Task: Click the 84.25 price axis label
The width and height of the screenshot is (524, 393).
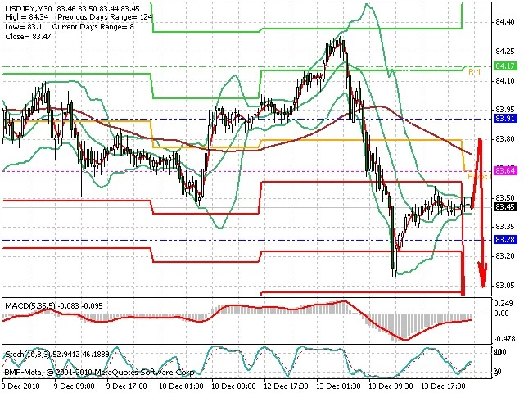Action: point(504,52)
